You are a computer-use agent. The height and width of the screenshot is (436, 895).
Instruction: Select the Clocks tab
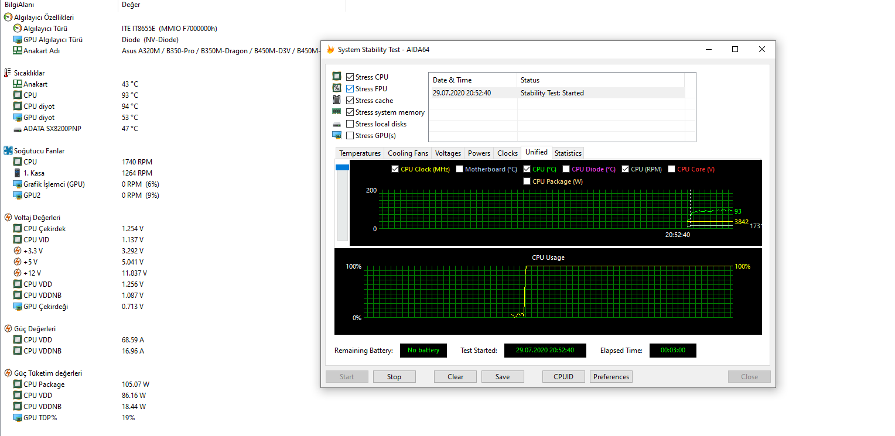(x=507, y=153)
